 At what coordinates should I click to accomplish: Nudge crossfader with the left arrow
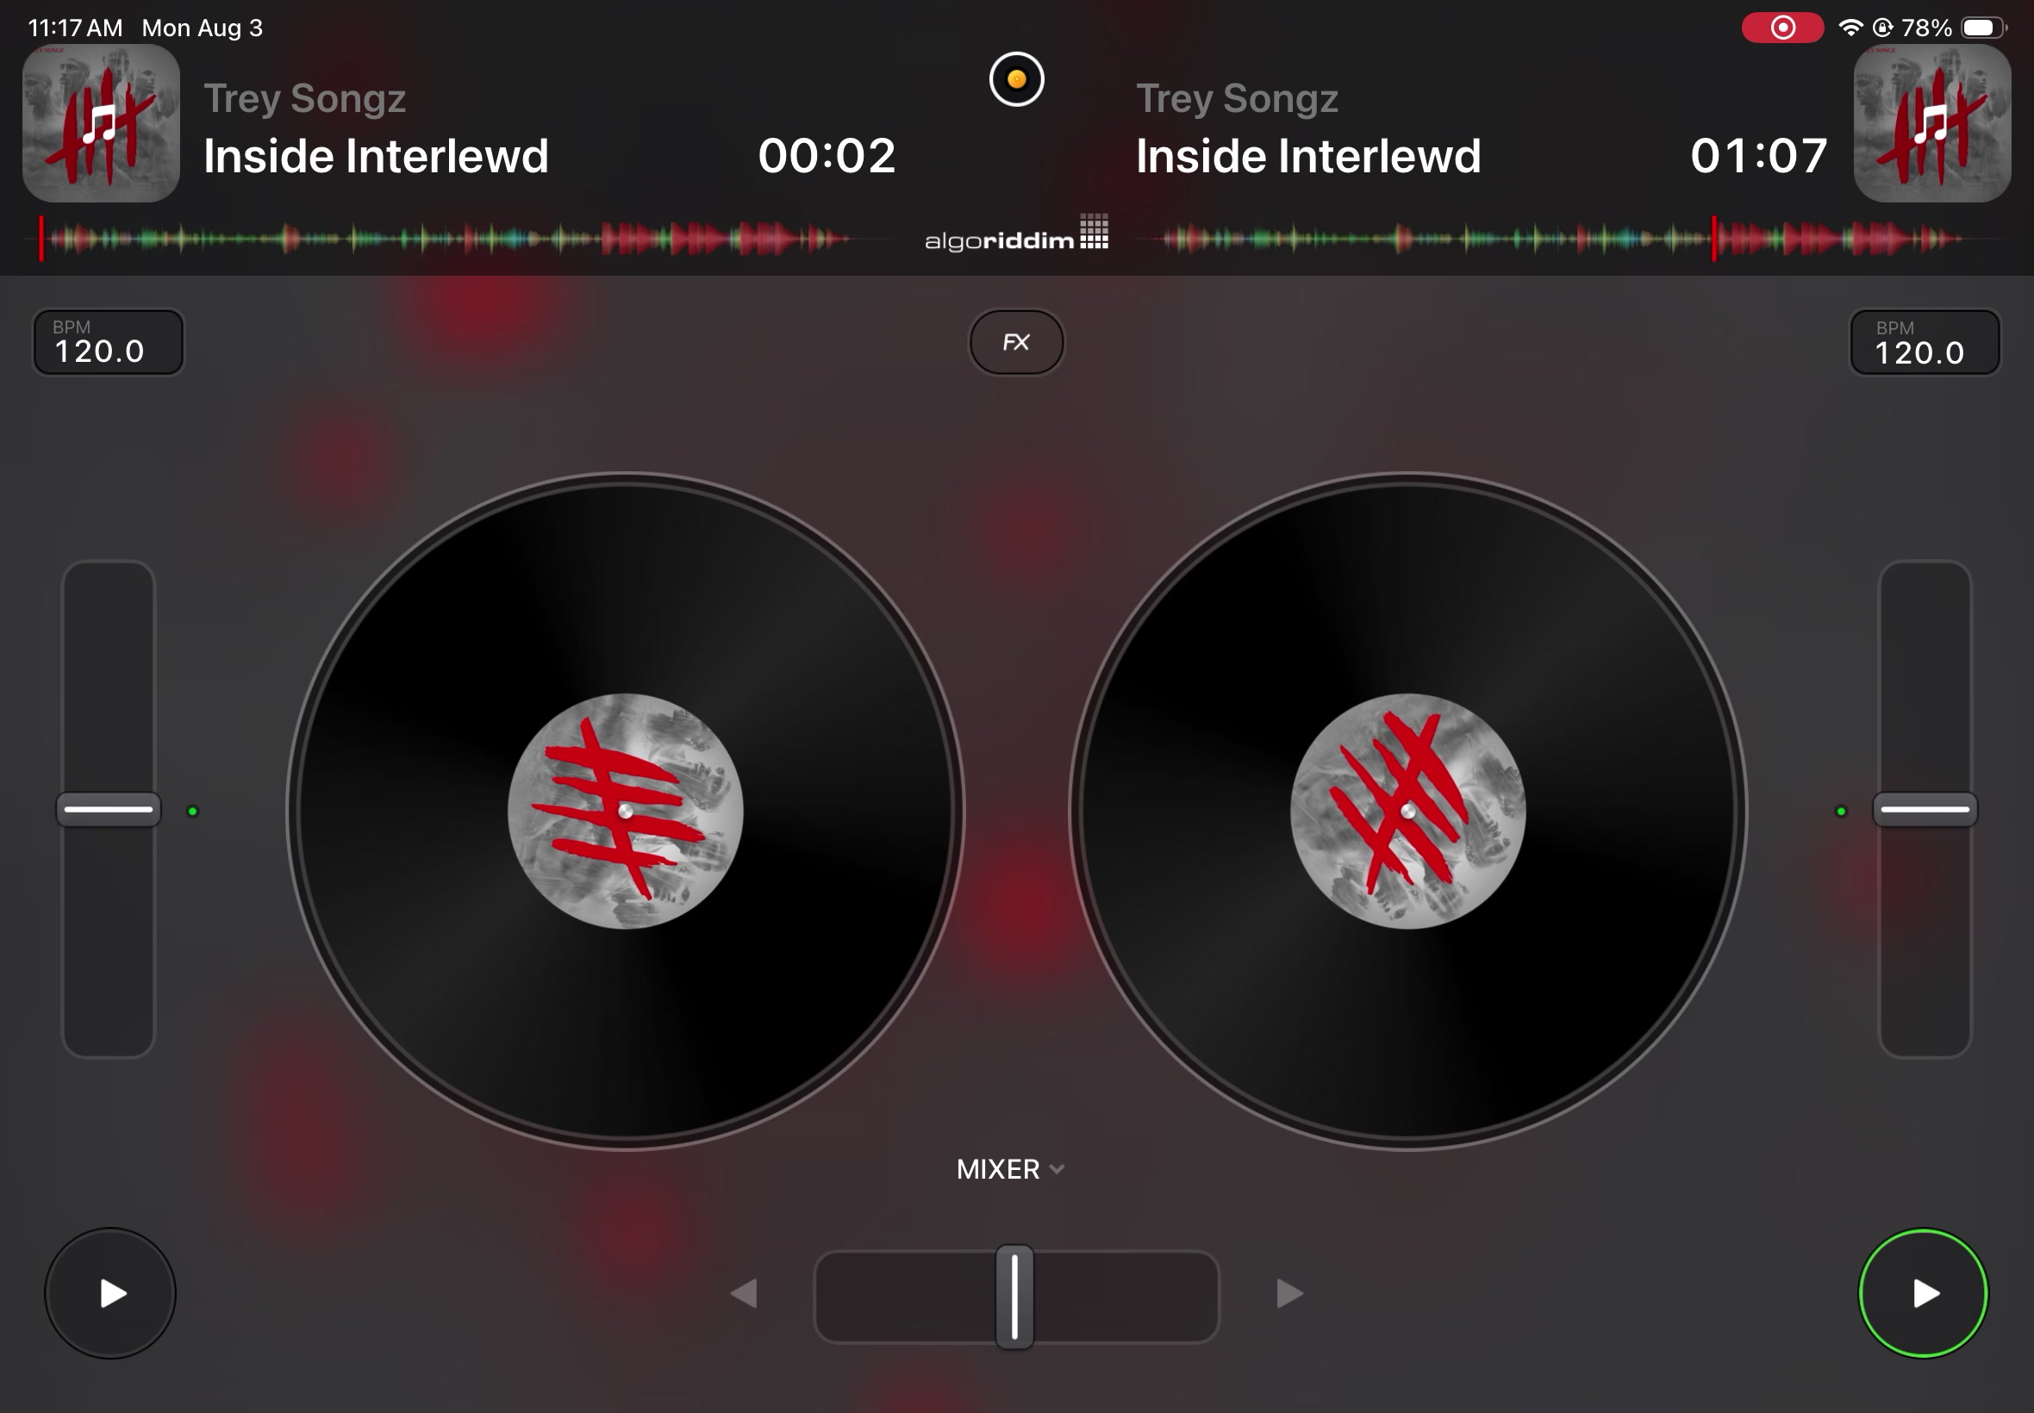point(744,1293)
